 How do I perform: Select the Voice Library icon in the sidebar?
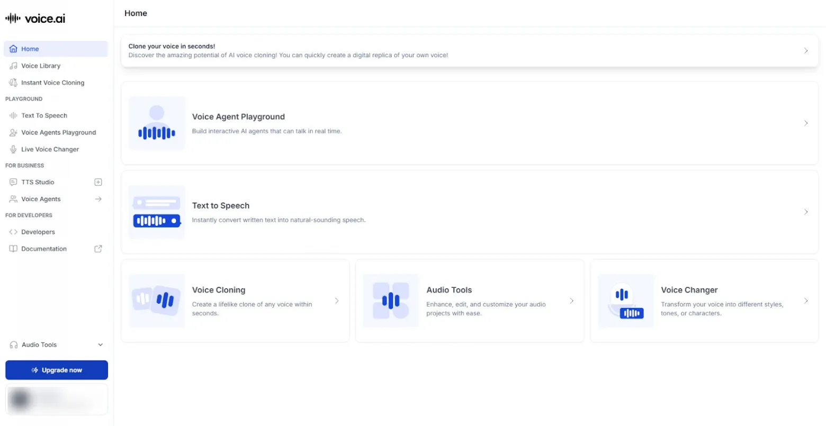click(13, 66)
